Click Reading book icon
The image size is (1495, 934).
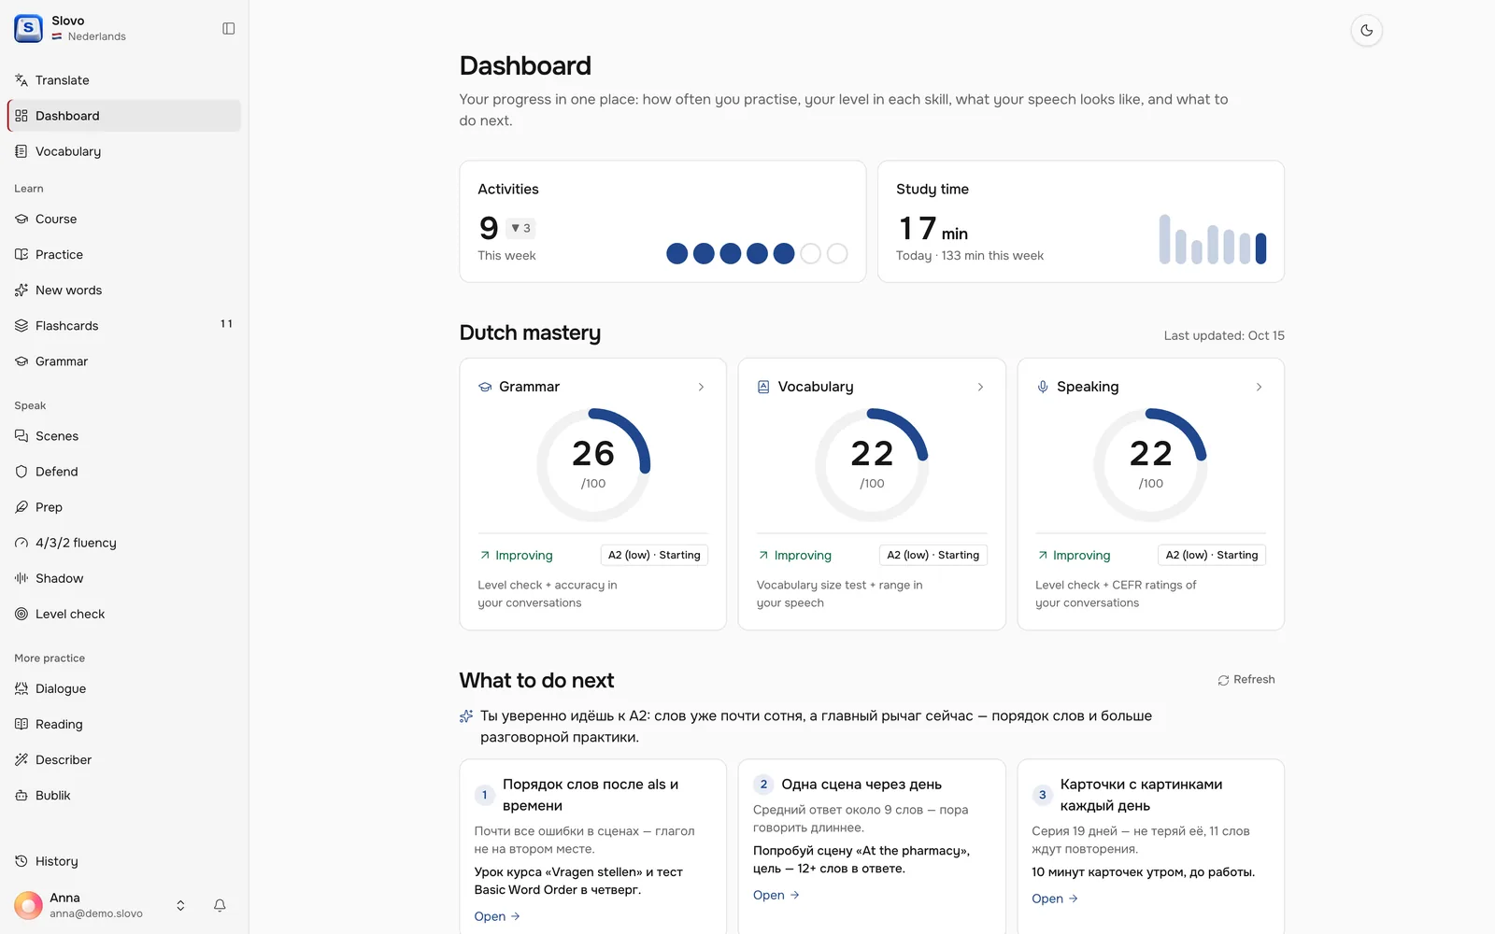tap(21, 724)
